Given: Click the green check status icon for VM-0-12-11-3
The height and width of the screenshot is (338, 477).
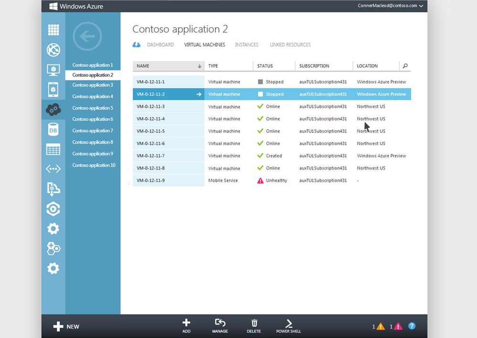Looking at the screenshot, I should tap(260, 106).
